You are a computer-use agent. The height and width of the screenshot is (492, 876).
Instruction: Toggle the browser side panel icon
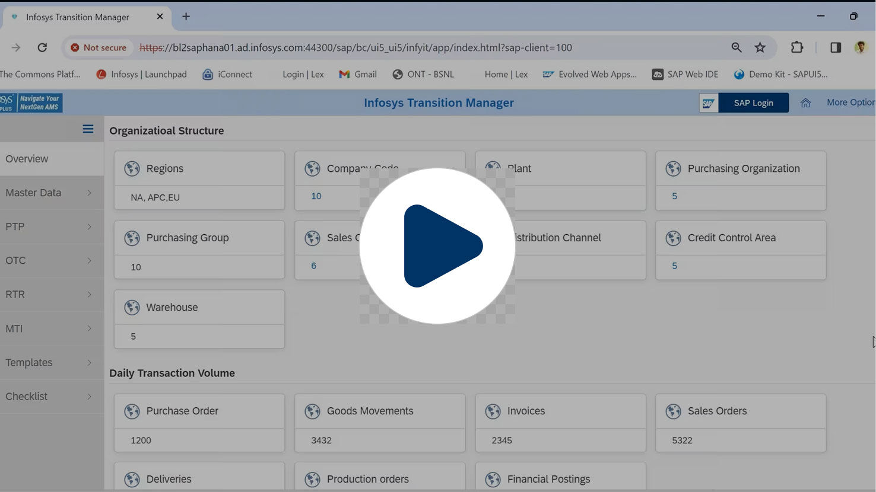[x=836, y=47]
